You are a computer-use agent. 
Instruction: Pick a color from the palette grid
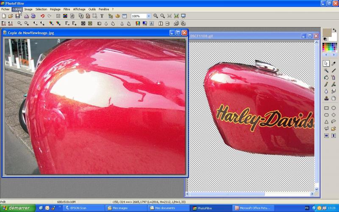click(330, 47)
